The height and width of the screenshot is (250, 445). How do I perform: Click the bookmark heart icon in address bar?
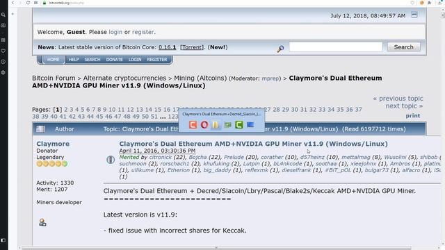pos(412,3)
